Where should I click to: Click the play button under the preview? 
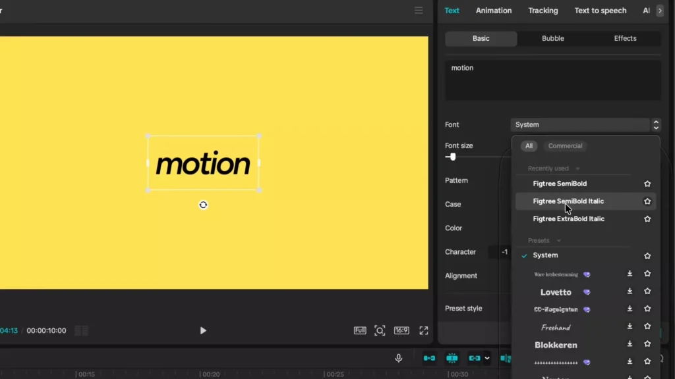(203, 330)
